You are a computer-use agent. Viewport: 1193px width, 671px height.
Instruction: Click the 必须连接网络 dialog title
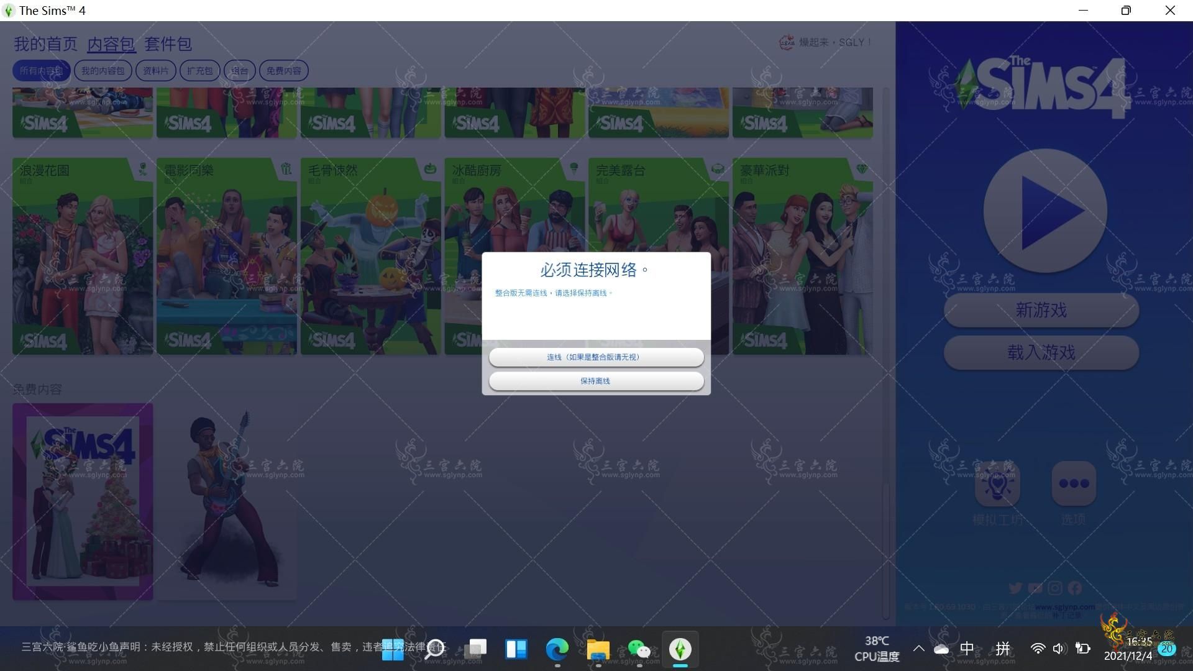point(595,270)
